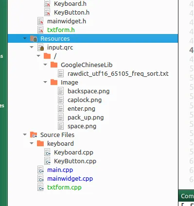Screen dimensions: 194x206
Task: Select the Resources folder row
Action: [x=93, y=38]
